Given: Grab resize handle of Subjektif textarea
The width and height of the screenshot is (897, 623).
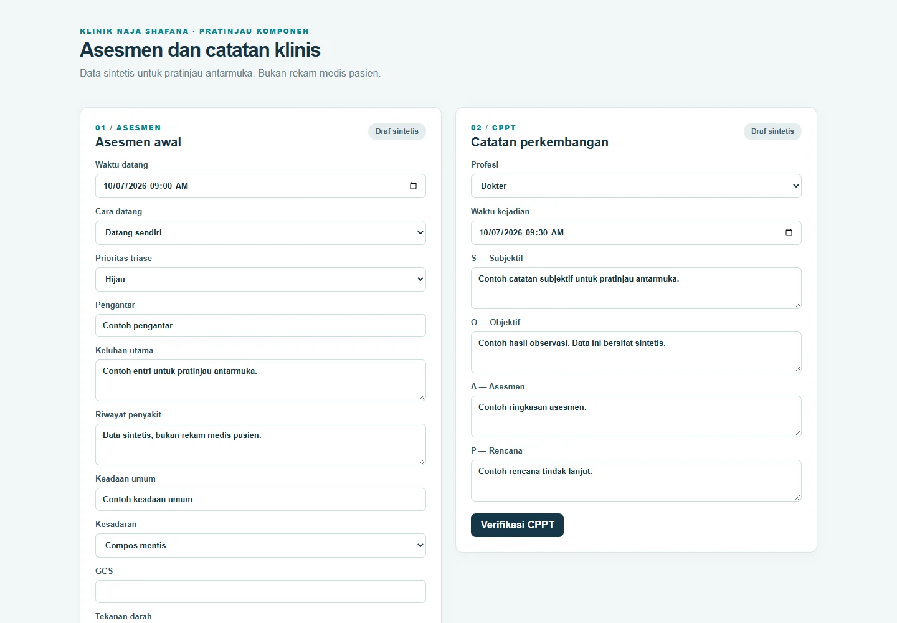Looking at the screenshot, I should 797,305.
